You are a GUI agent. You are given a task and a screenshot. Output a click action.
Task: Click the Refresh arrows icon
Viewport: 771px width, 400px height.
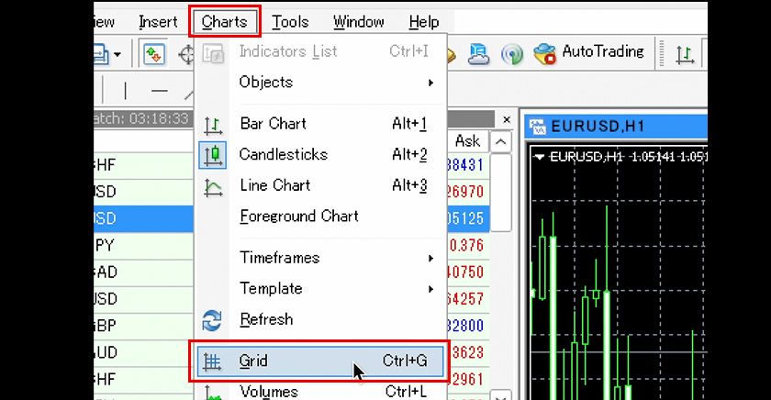tap(212, 320)
